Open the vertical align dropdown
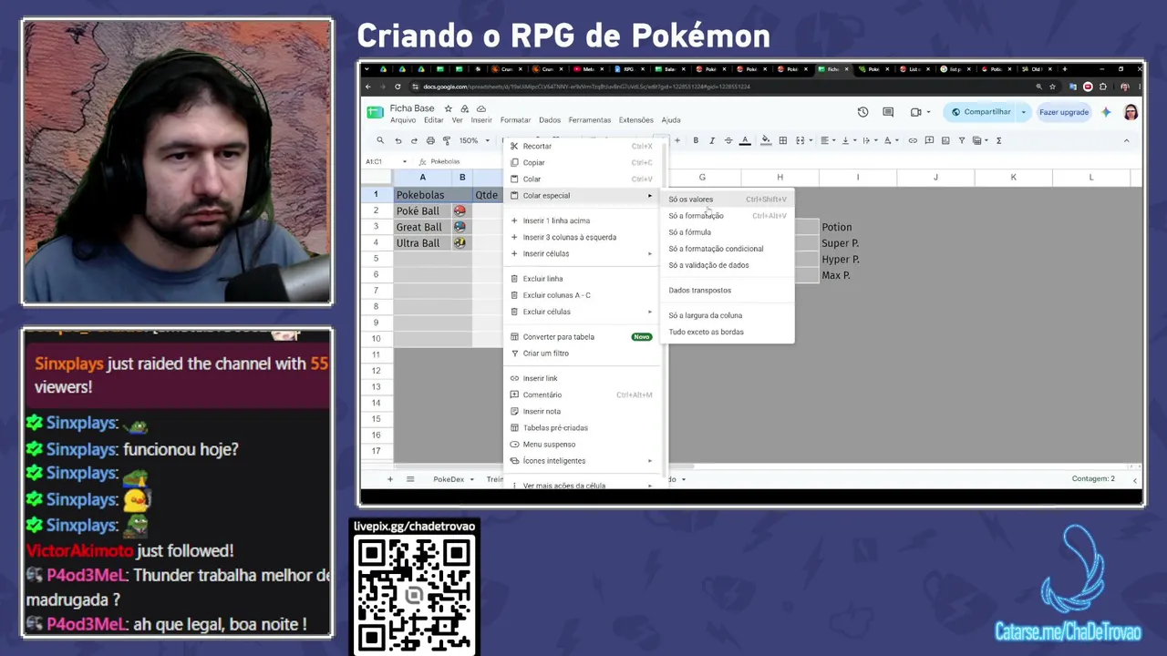The width and height of the screenshot is (1167, 656). (847, 140)
